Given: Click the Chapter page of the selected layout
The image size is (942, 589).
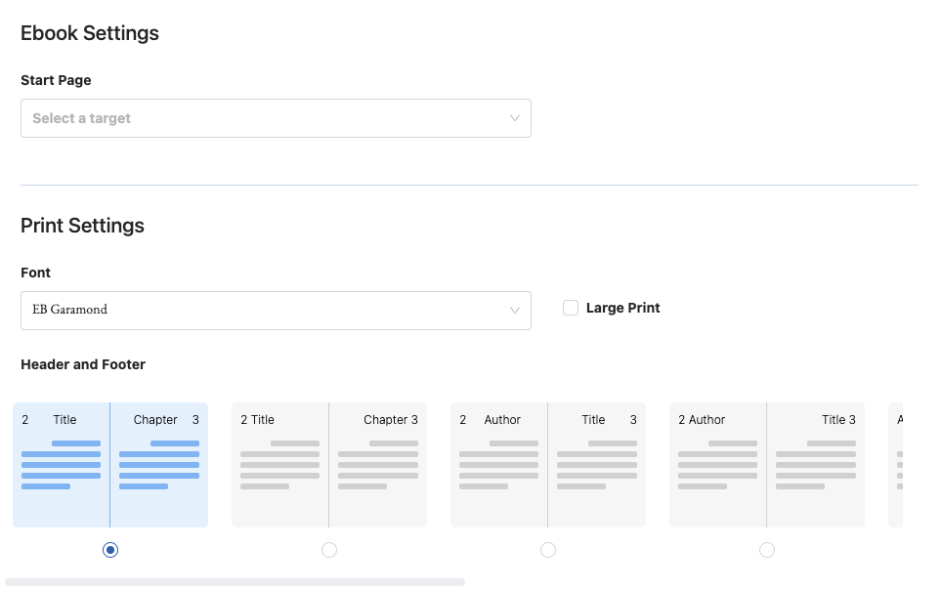Looking at the screenshot, I should click(x=159, y=464).
